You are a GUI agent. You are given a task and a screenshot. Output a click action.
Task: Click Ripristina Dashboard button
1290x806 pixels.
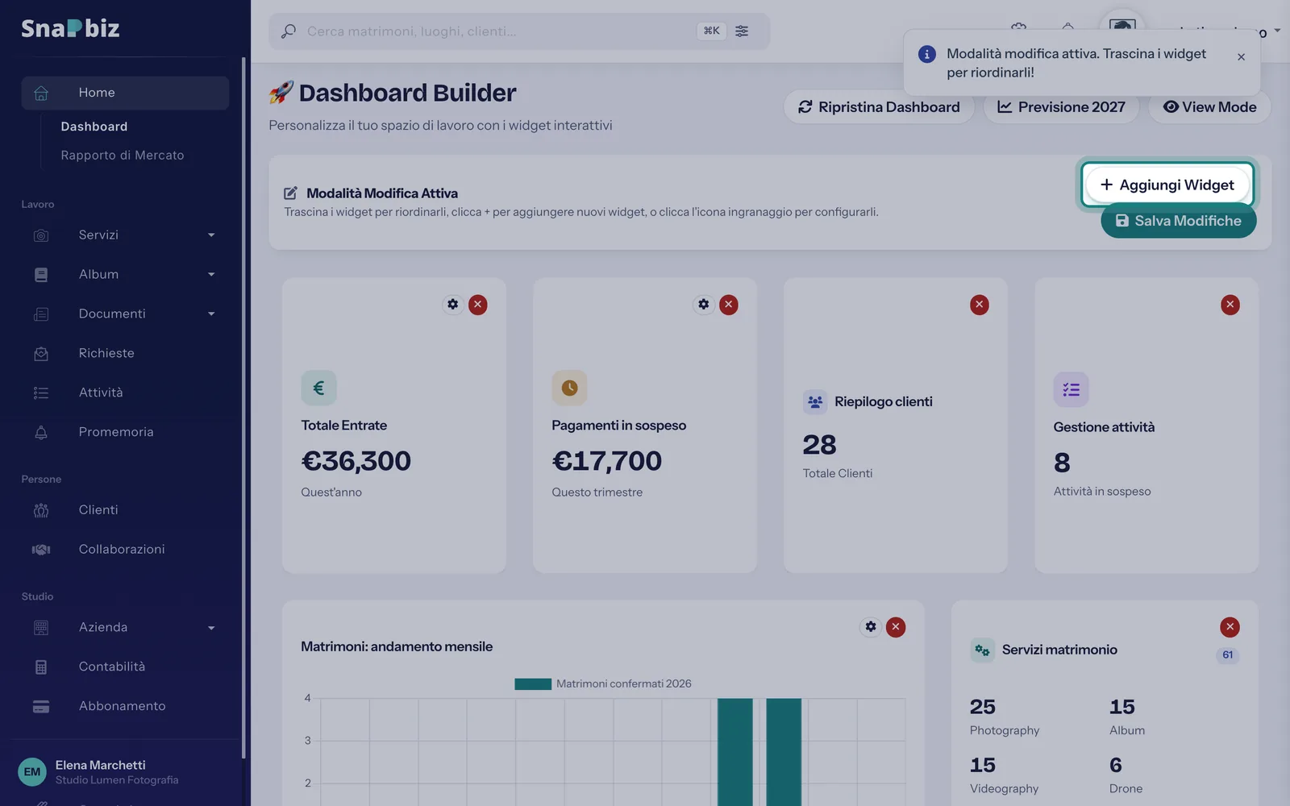(x=879, y=107)
